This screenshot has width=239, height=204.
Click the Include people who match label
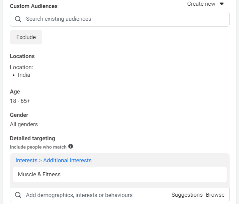[x=38, y=147]
